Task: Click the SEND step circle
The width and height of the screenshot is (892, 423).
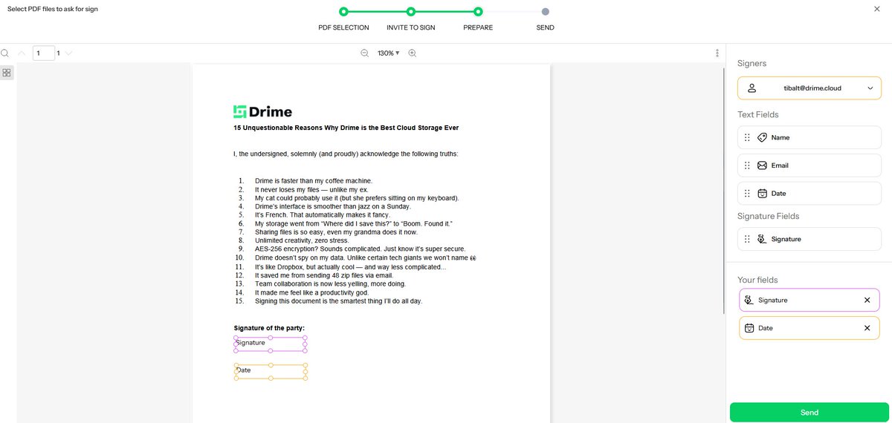Action: [x=546, y=12]
